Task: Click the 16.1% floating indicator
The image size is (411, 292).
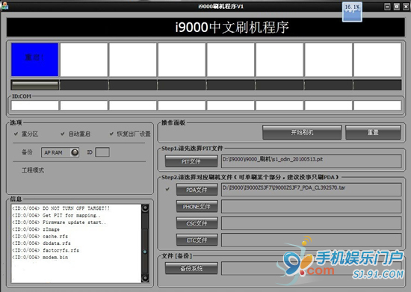Action: click(x=352, y=12)
